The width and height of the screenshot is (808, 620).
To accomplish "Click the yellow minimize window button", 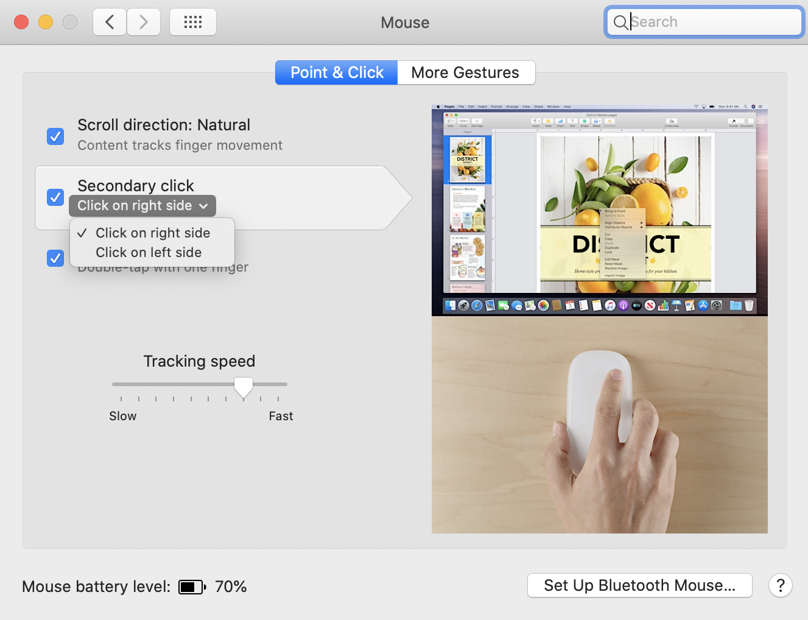I will (x=46, y=23).
